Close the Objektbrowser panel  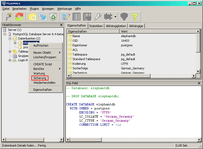point(61,25)
